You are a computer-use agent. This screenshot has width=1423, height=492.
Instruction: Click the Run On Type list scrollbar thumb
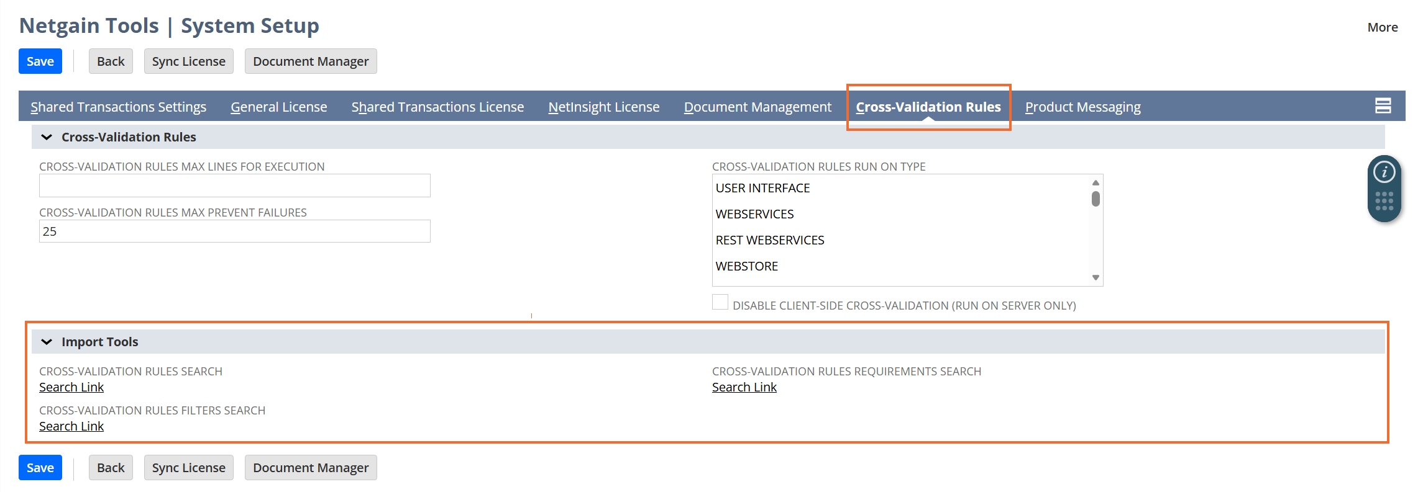pyautogui.click(x=1096, y=199)
